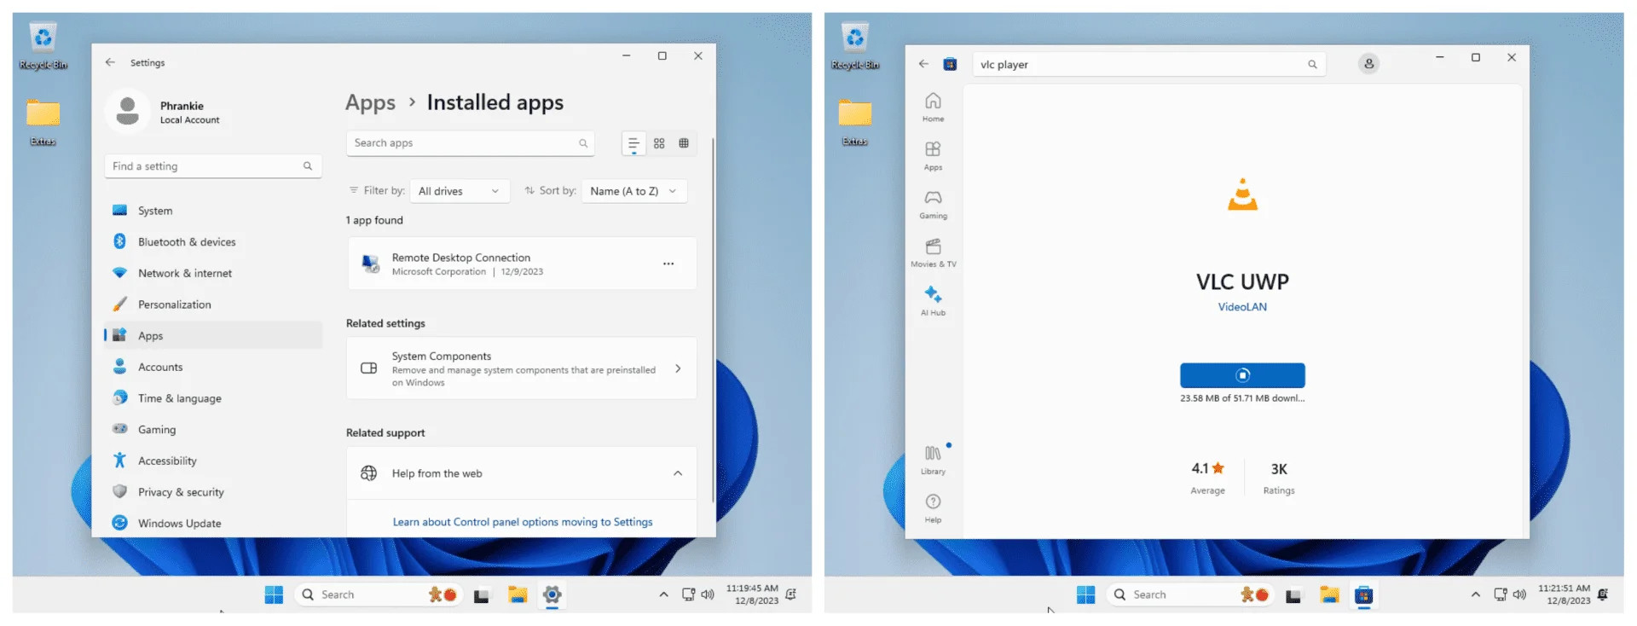Click the Microsoft Store logo beside the search bar
The width and height of the screenshot is (1637, 626).
point(950,64)
